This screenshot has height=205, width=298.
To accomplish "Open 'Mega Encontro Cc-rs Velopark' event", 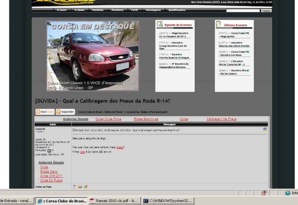I will pos(175,35).
